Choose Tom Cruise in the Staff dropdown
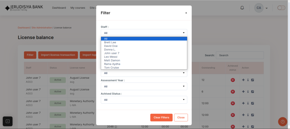Screen dimensions: 290x129 click(112, 68)
